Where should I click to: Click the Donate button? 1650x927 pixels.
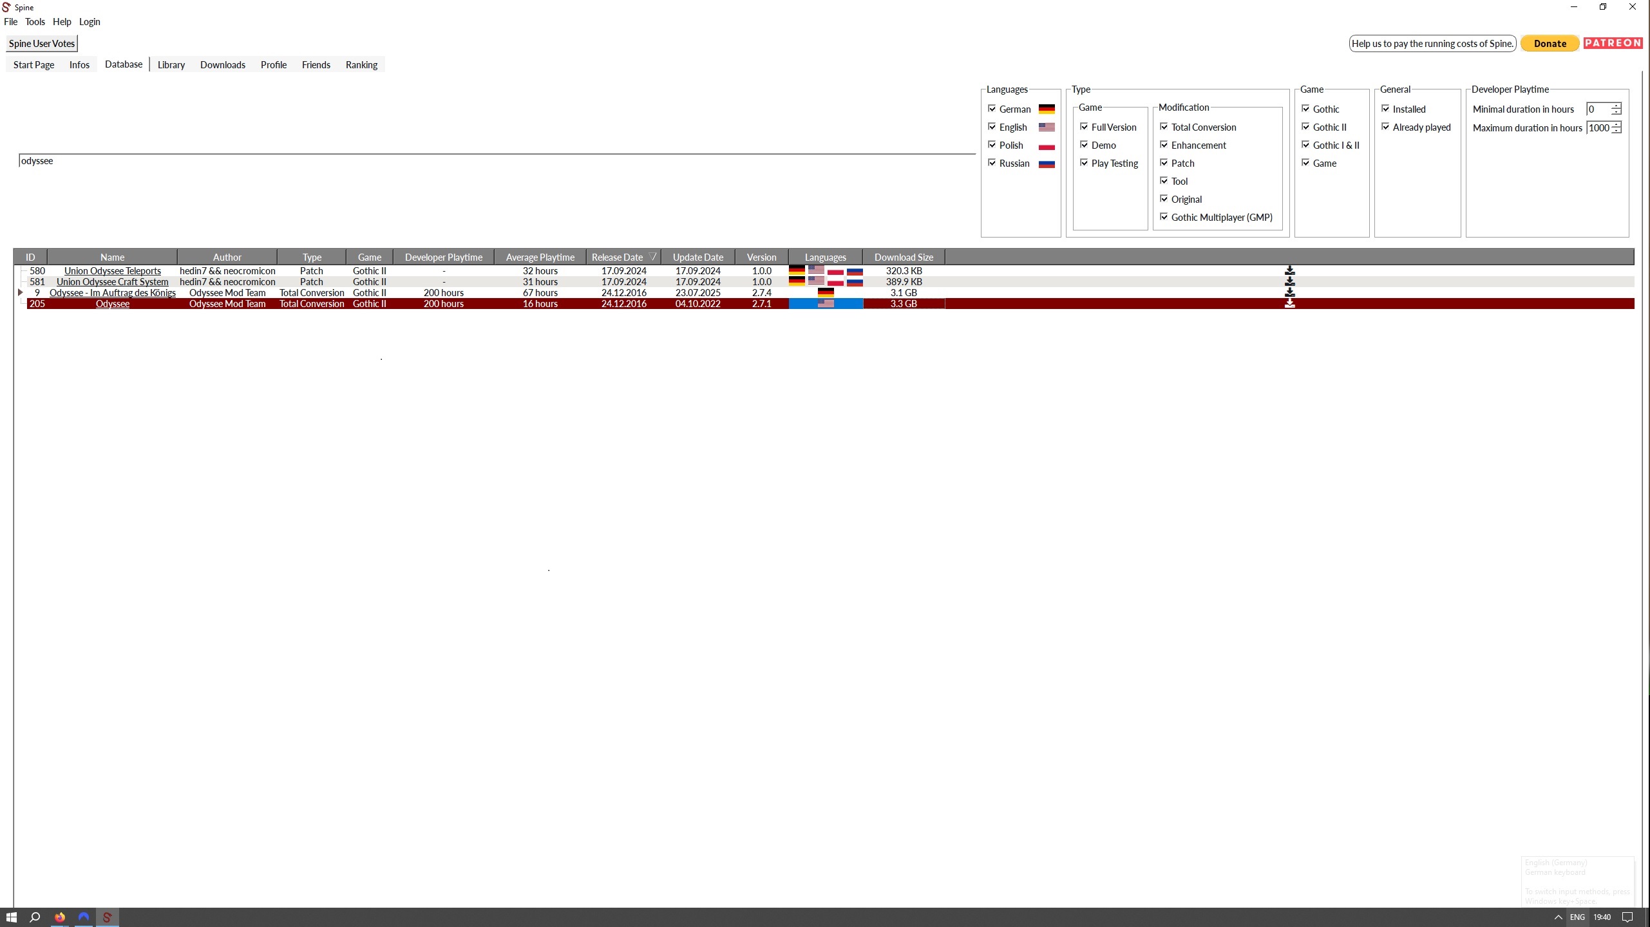[x=1550, y=43]
